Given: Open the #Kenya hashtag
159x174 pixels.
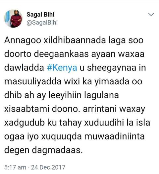Looking at the screenshot, I should [x=62, y=68].
